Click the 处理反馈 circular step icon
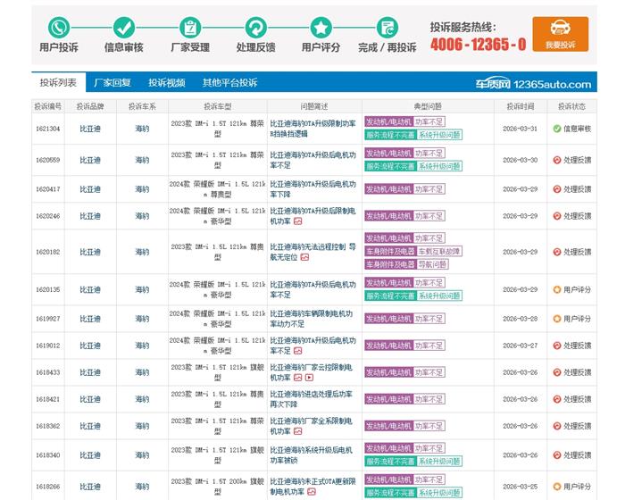This screenshot has width=625, height=500. 255,27
